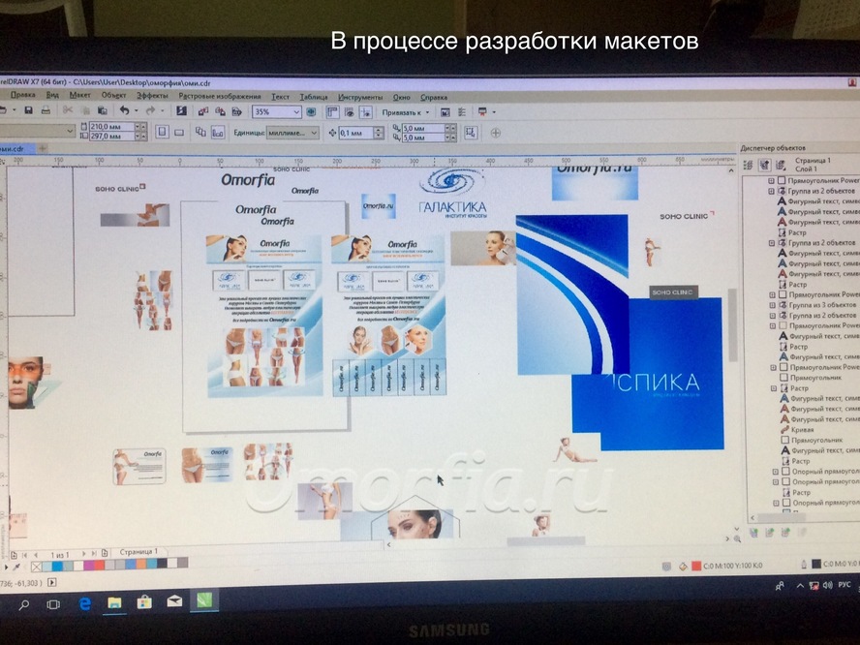
Task: Expand first Группа из 2 объектов node
Action: [x=771, y=191]
